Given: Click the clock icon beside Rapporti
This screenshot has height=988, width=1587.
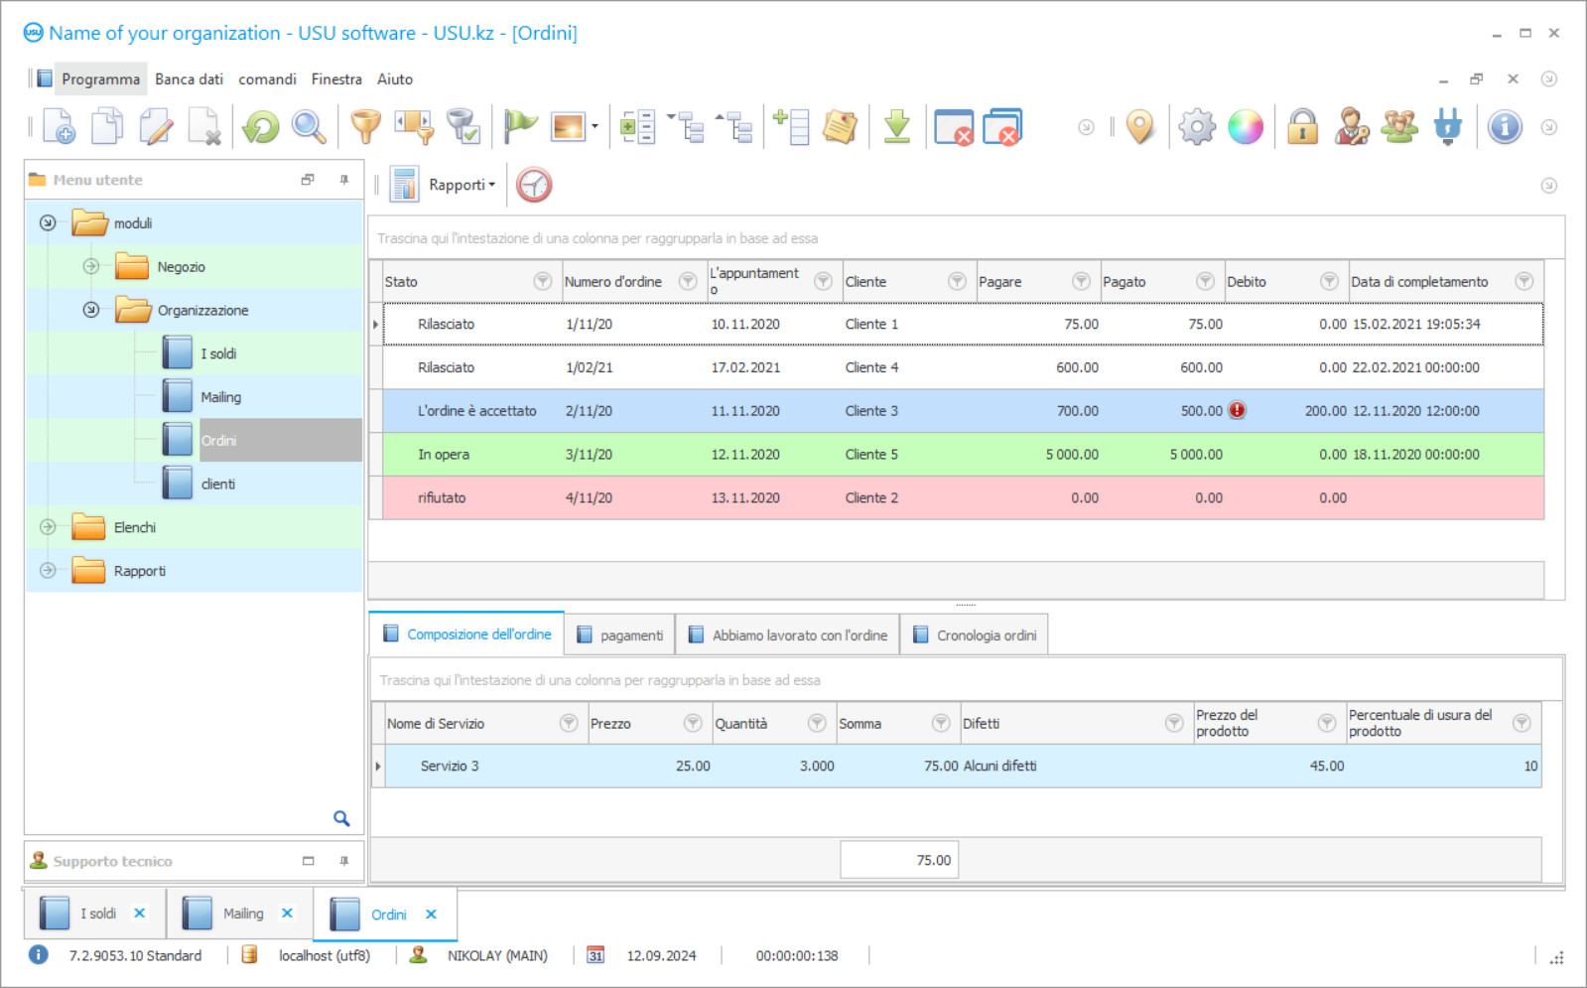Looking at the screenshot, I should pyautogui.click(x=534, y=185).
